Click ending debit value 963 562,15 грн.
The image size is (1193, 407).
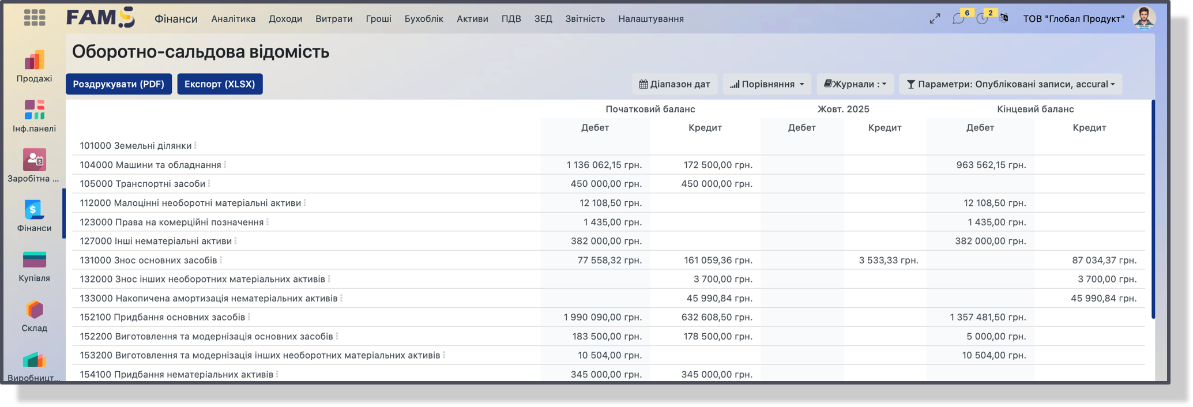(991, 165)
